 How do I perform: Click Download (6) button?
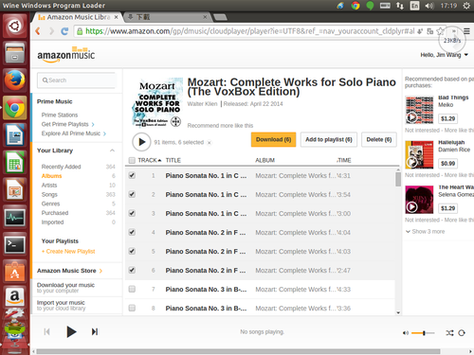273,139
